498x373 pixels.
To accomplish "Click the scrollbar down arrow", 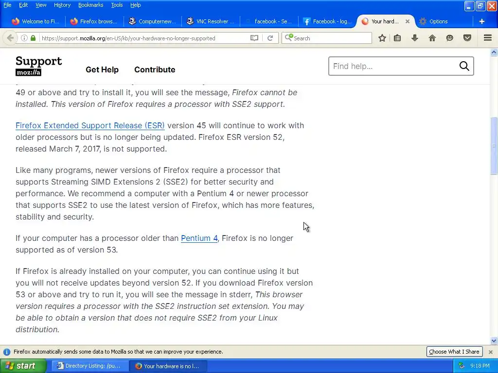I will click(x=494, y=341).
